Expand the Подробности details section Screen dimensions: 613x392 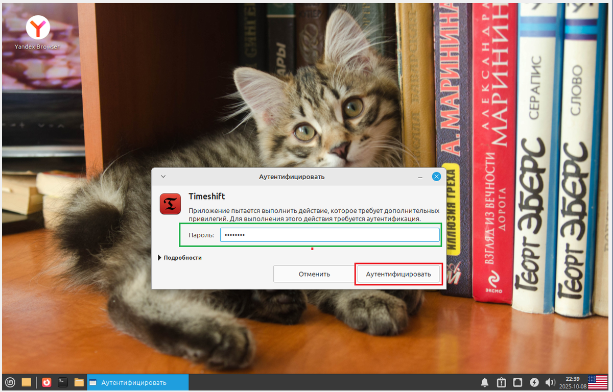pyautogui.click(x=180, y=258)
